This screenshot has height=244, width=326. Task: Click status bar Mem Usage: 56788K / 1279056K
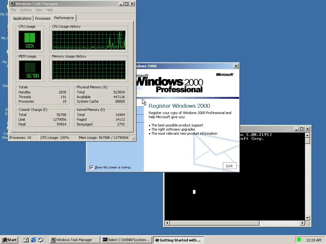(x=104, y=138)
